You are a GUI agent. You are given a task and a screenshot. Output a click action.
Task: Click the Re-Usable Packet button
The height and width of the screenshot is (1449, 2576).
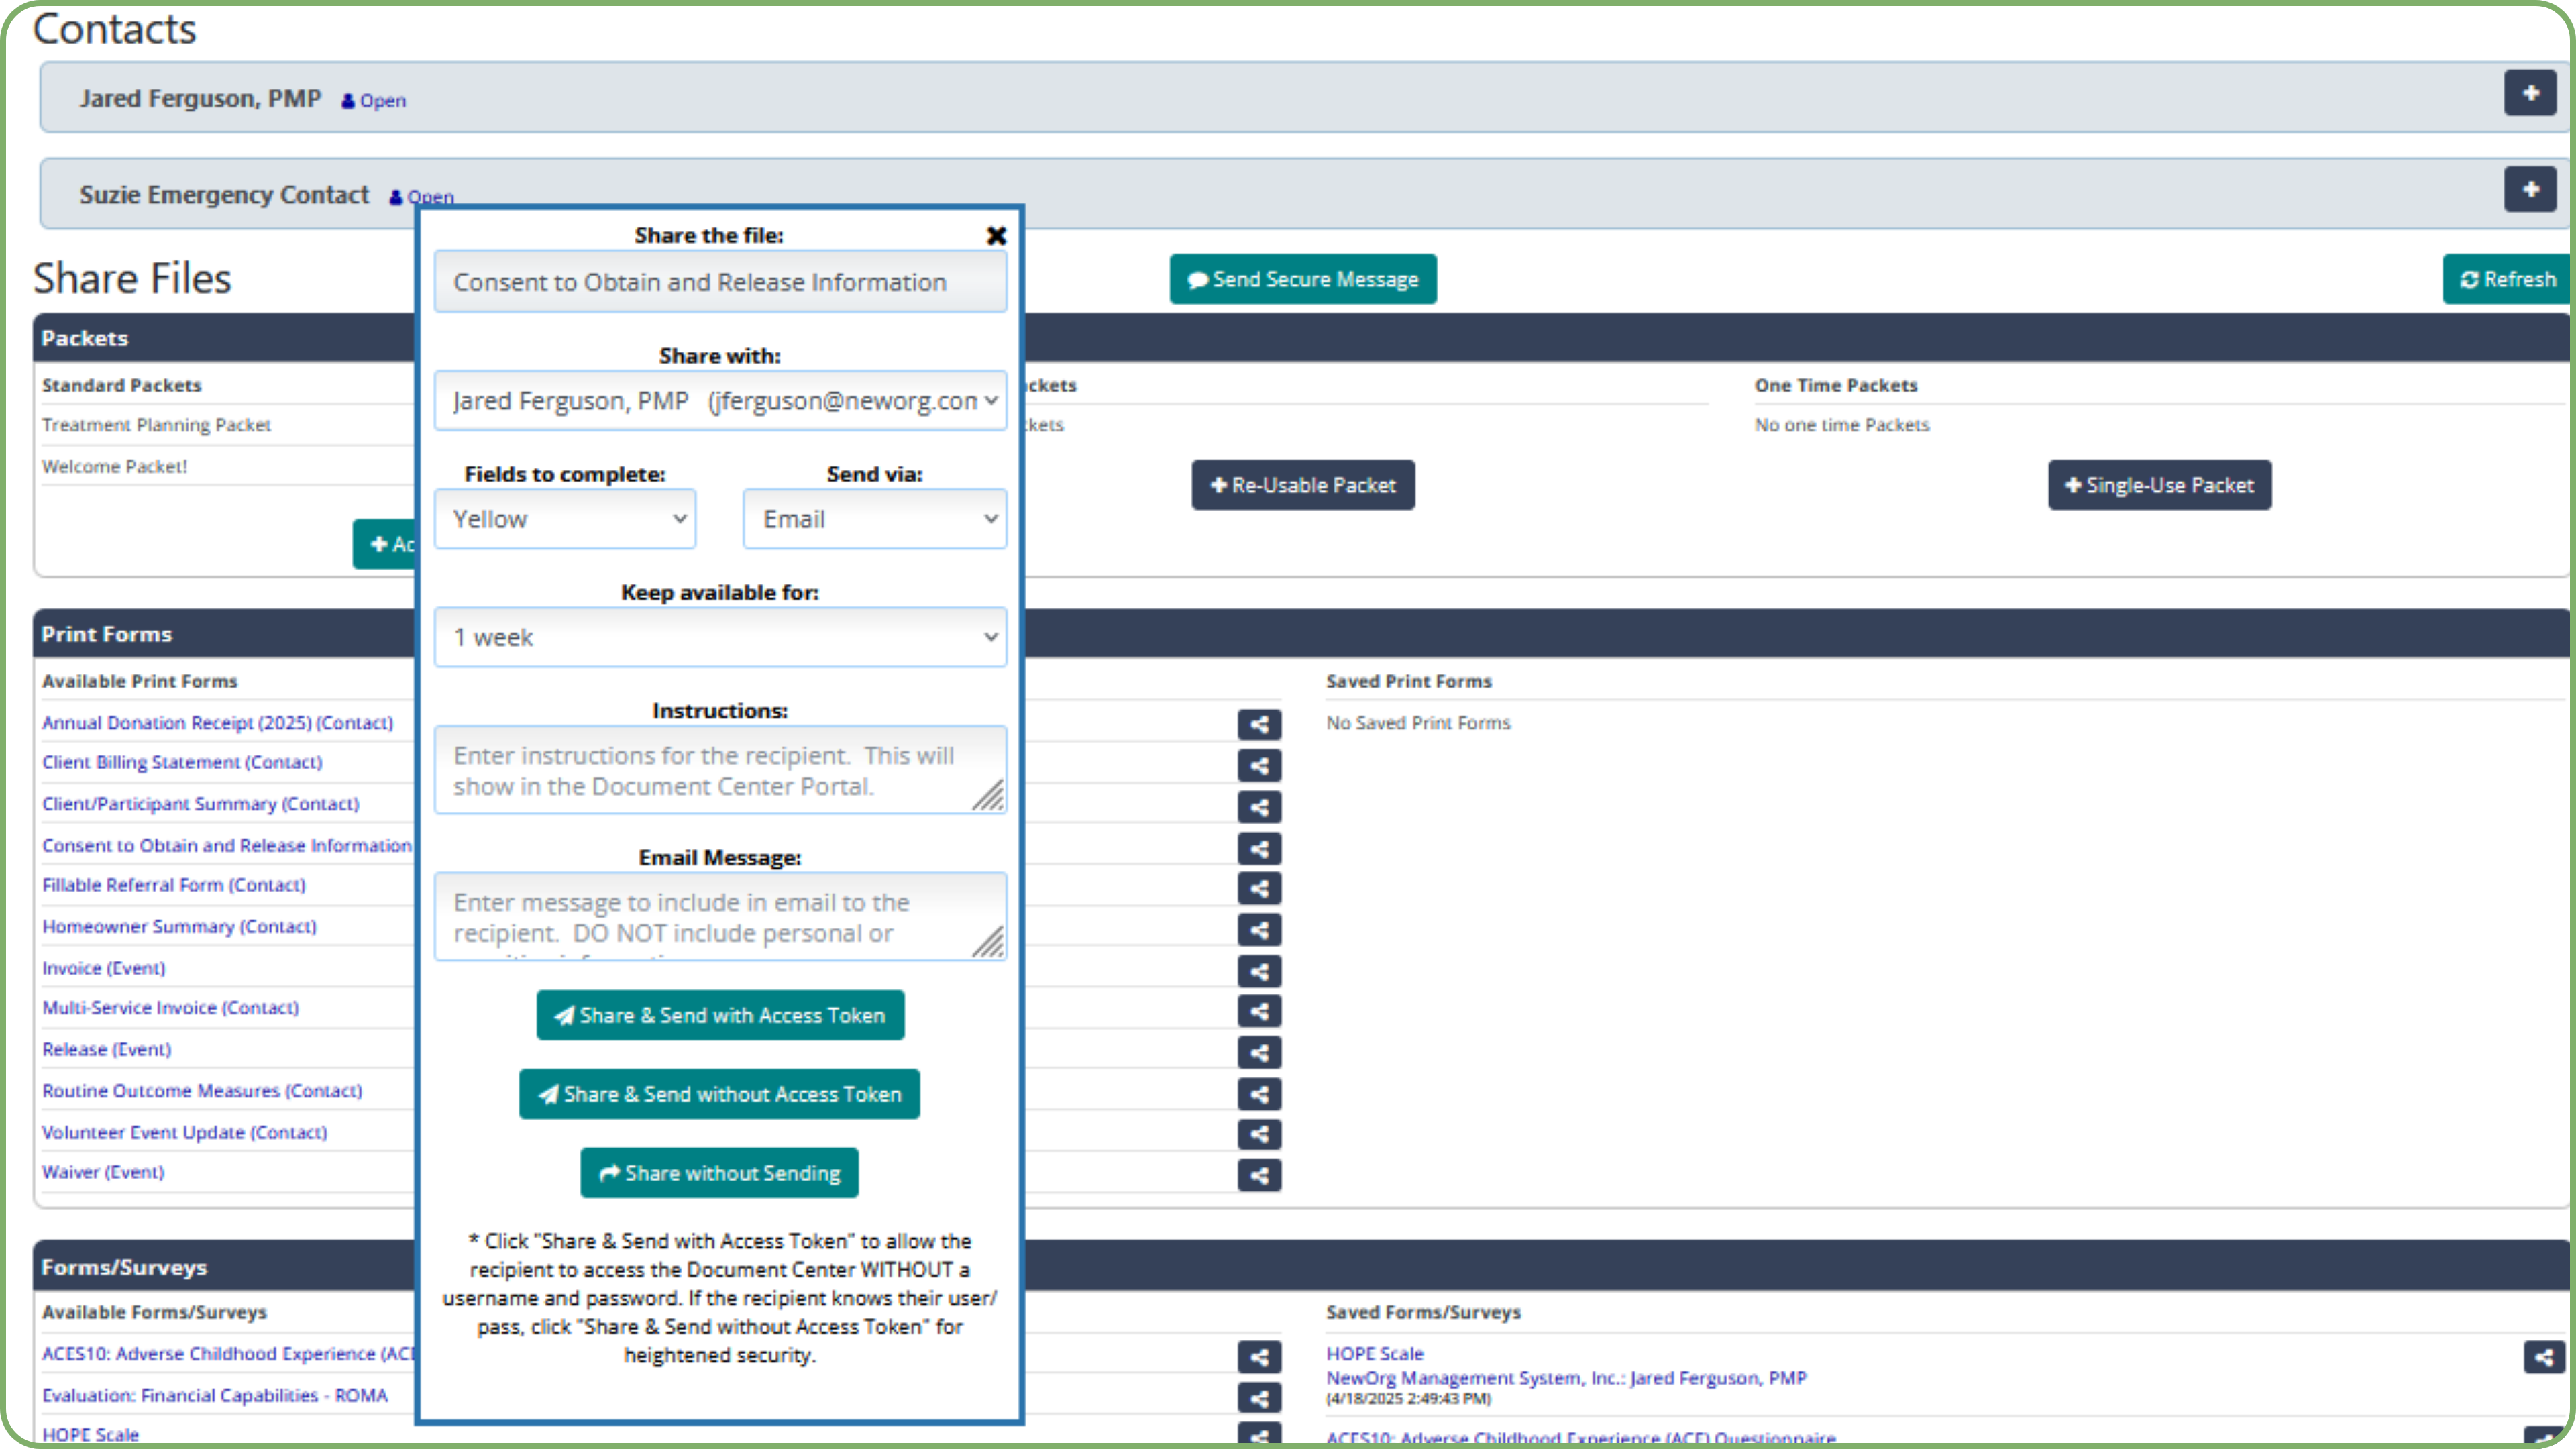point(1302,485)
